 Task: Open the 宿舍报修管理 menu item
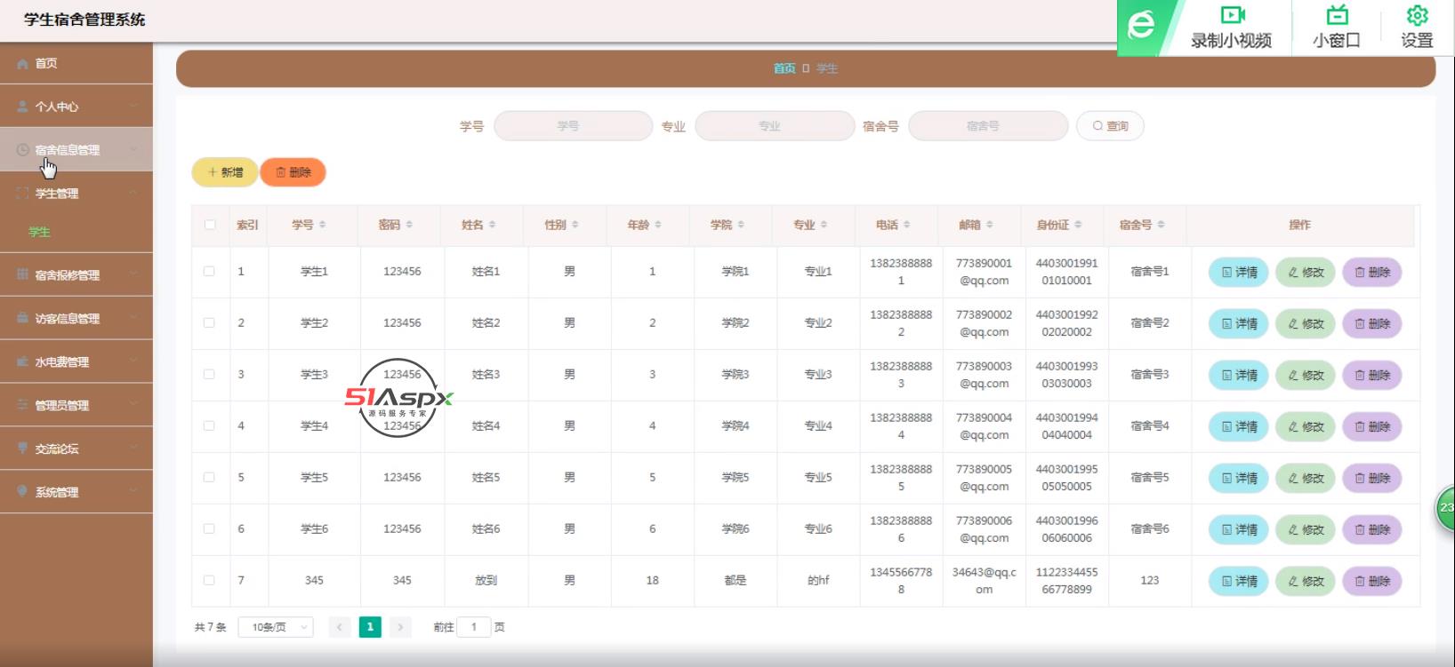tap(76, 275)
